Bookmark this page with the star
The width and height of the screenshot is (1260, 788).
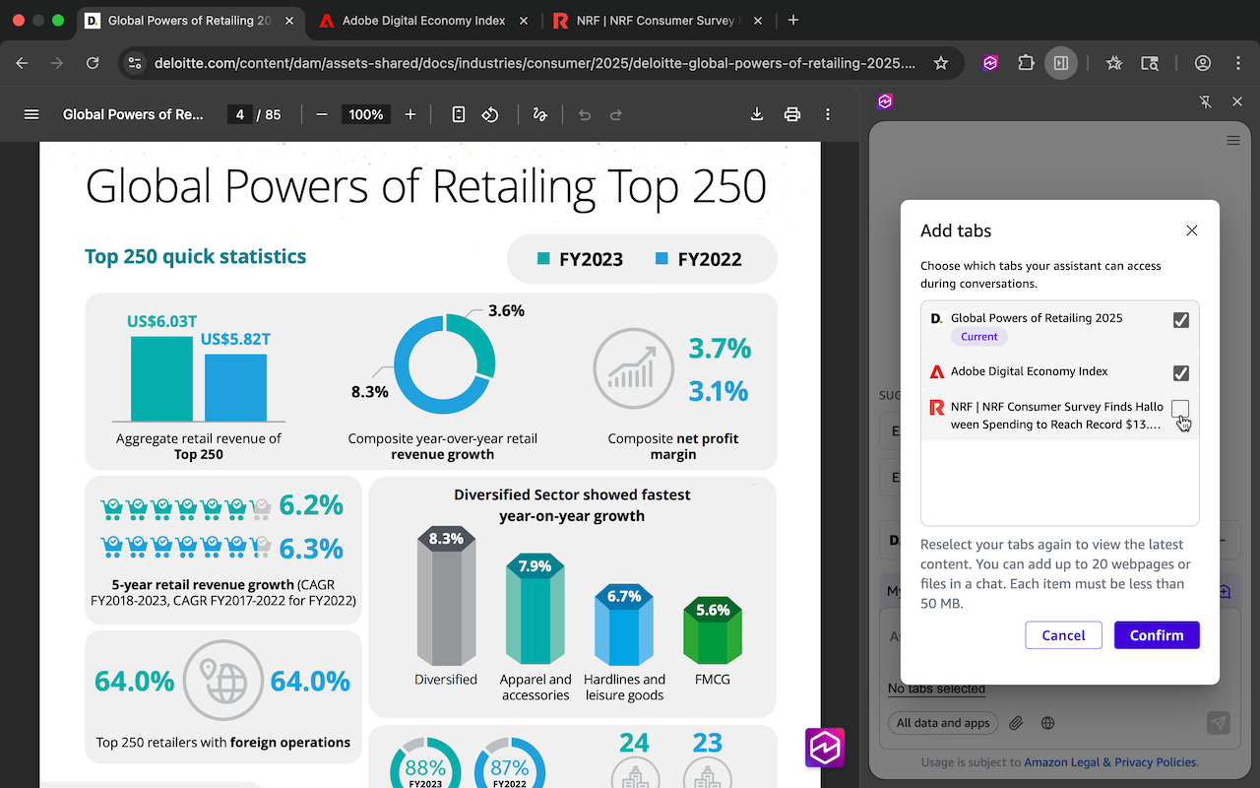pyautogui.click(x=941, y=63)
